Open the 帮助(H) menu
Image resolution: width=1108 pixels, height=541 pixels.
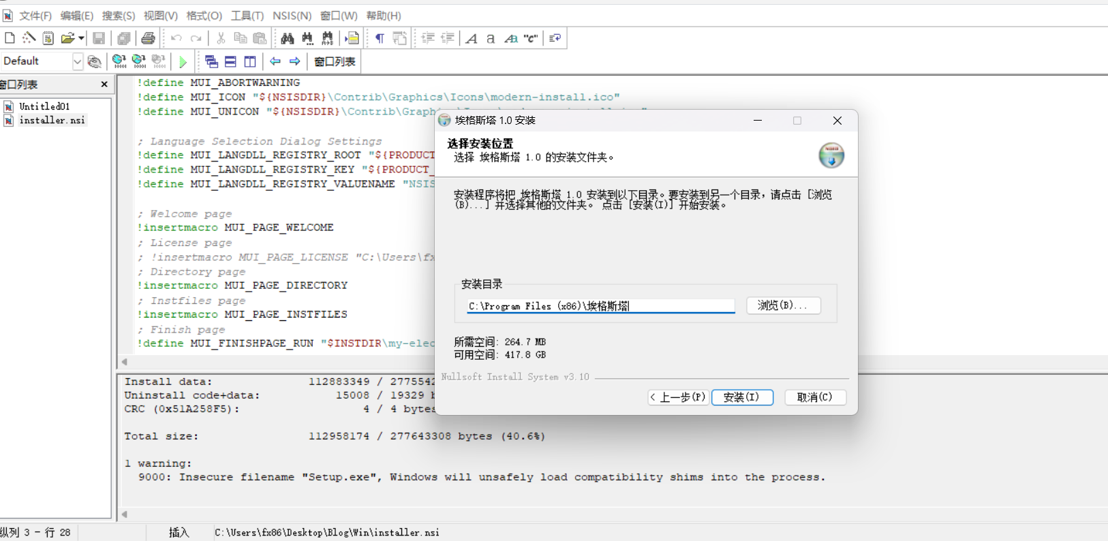coord(384,15)
